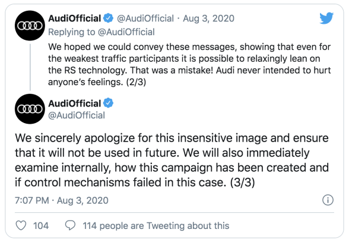Click the 104 likes count
The height and width of the screenshot is (245, 352).
point(41,225)
